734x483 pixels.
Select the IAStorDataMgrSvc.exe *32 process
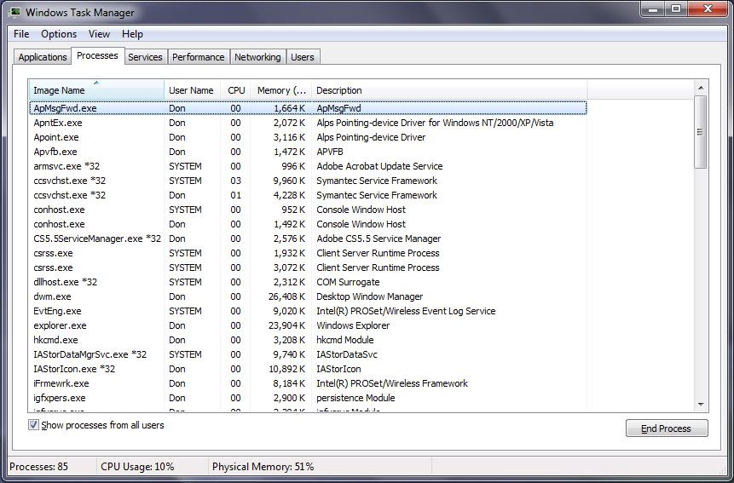(308, 354)
